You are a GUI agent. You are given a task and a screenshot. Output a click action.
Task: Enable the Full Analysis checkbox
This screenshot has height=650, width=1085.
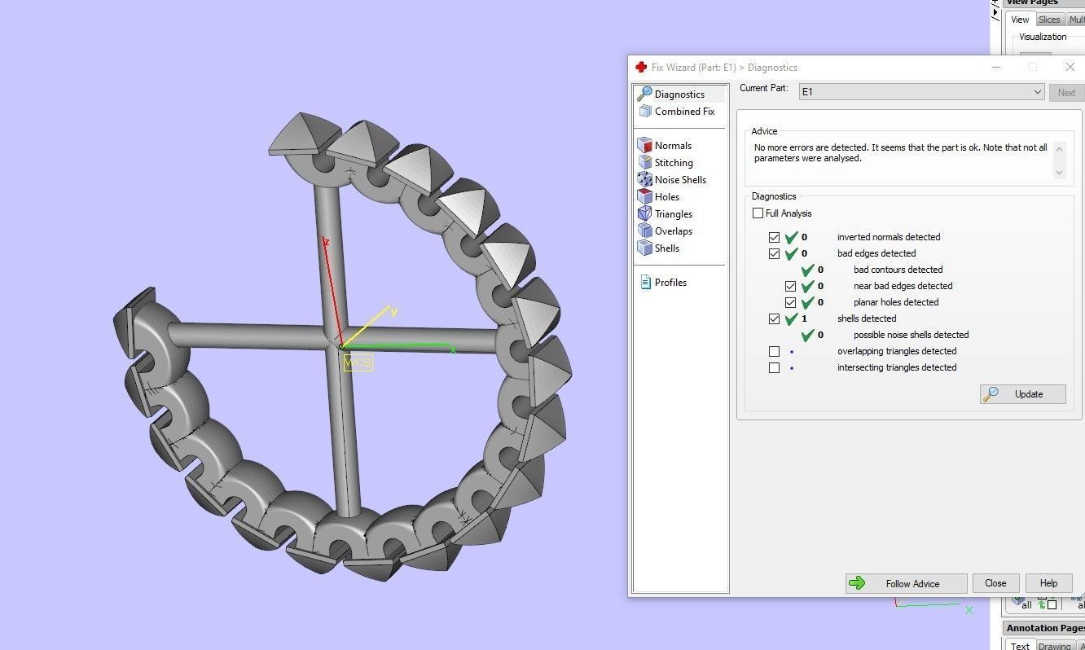[758, 213]
